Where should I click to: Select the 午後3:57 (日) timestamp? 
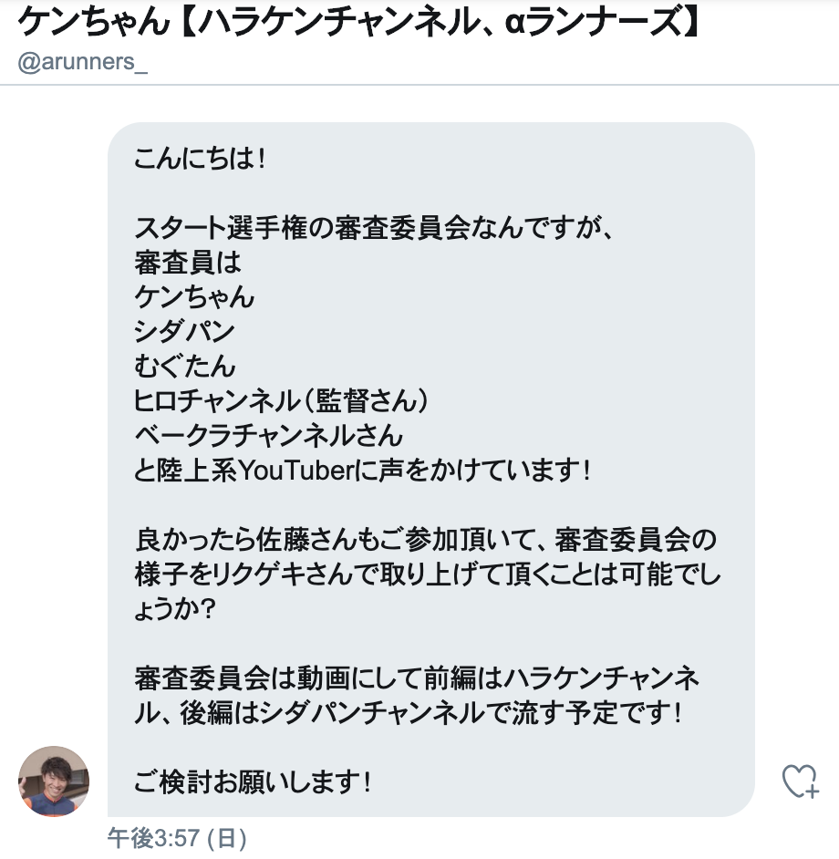click(x=177, y=838)
